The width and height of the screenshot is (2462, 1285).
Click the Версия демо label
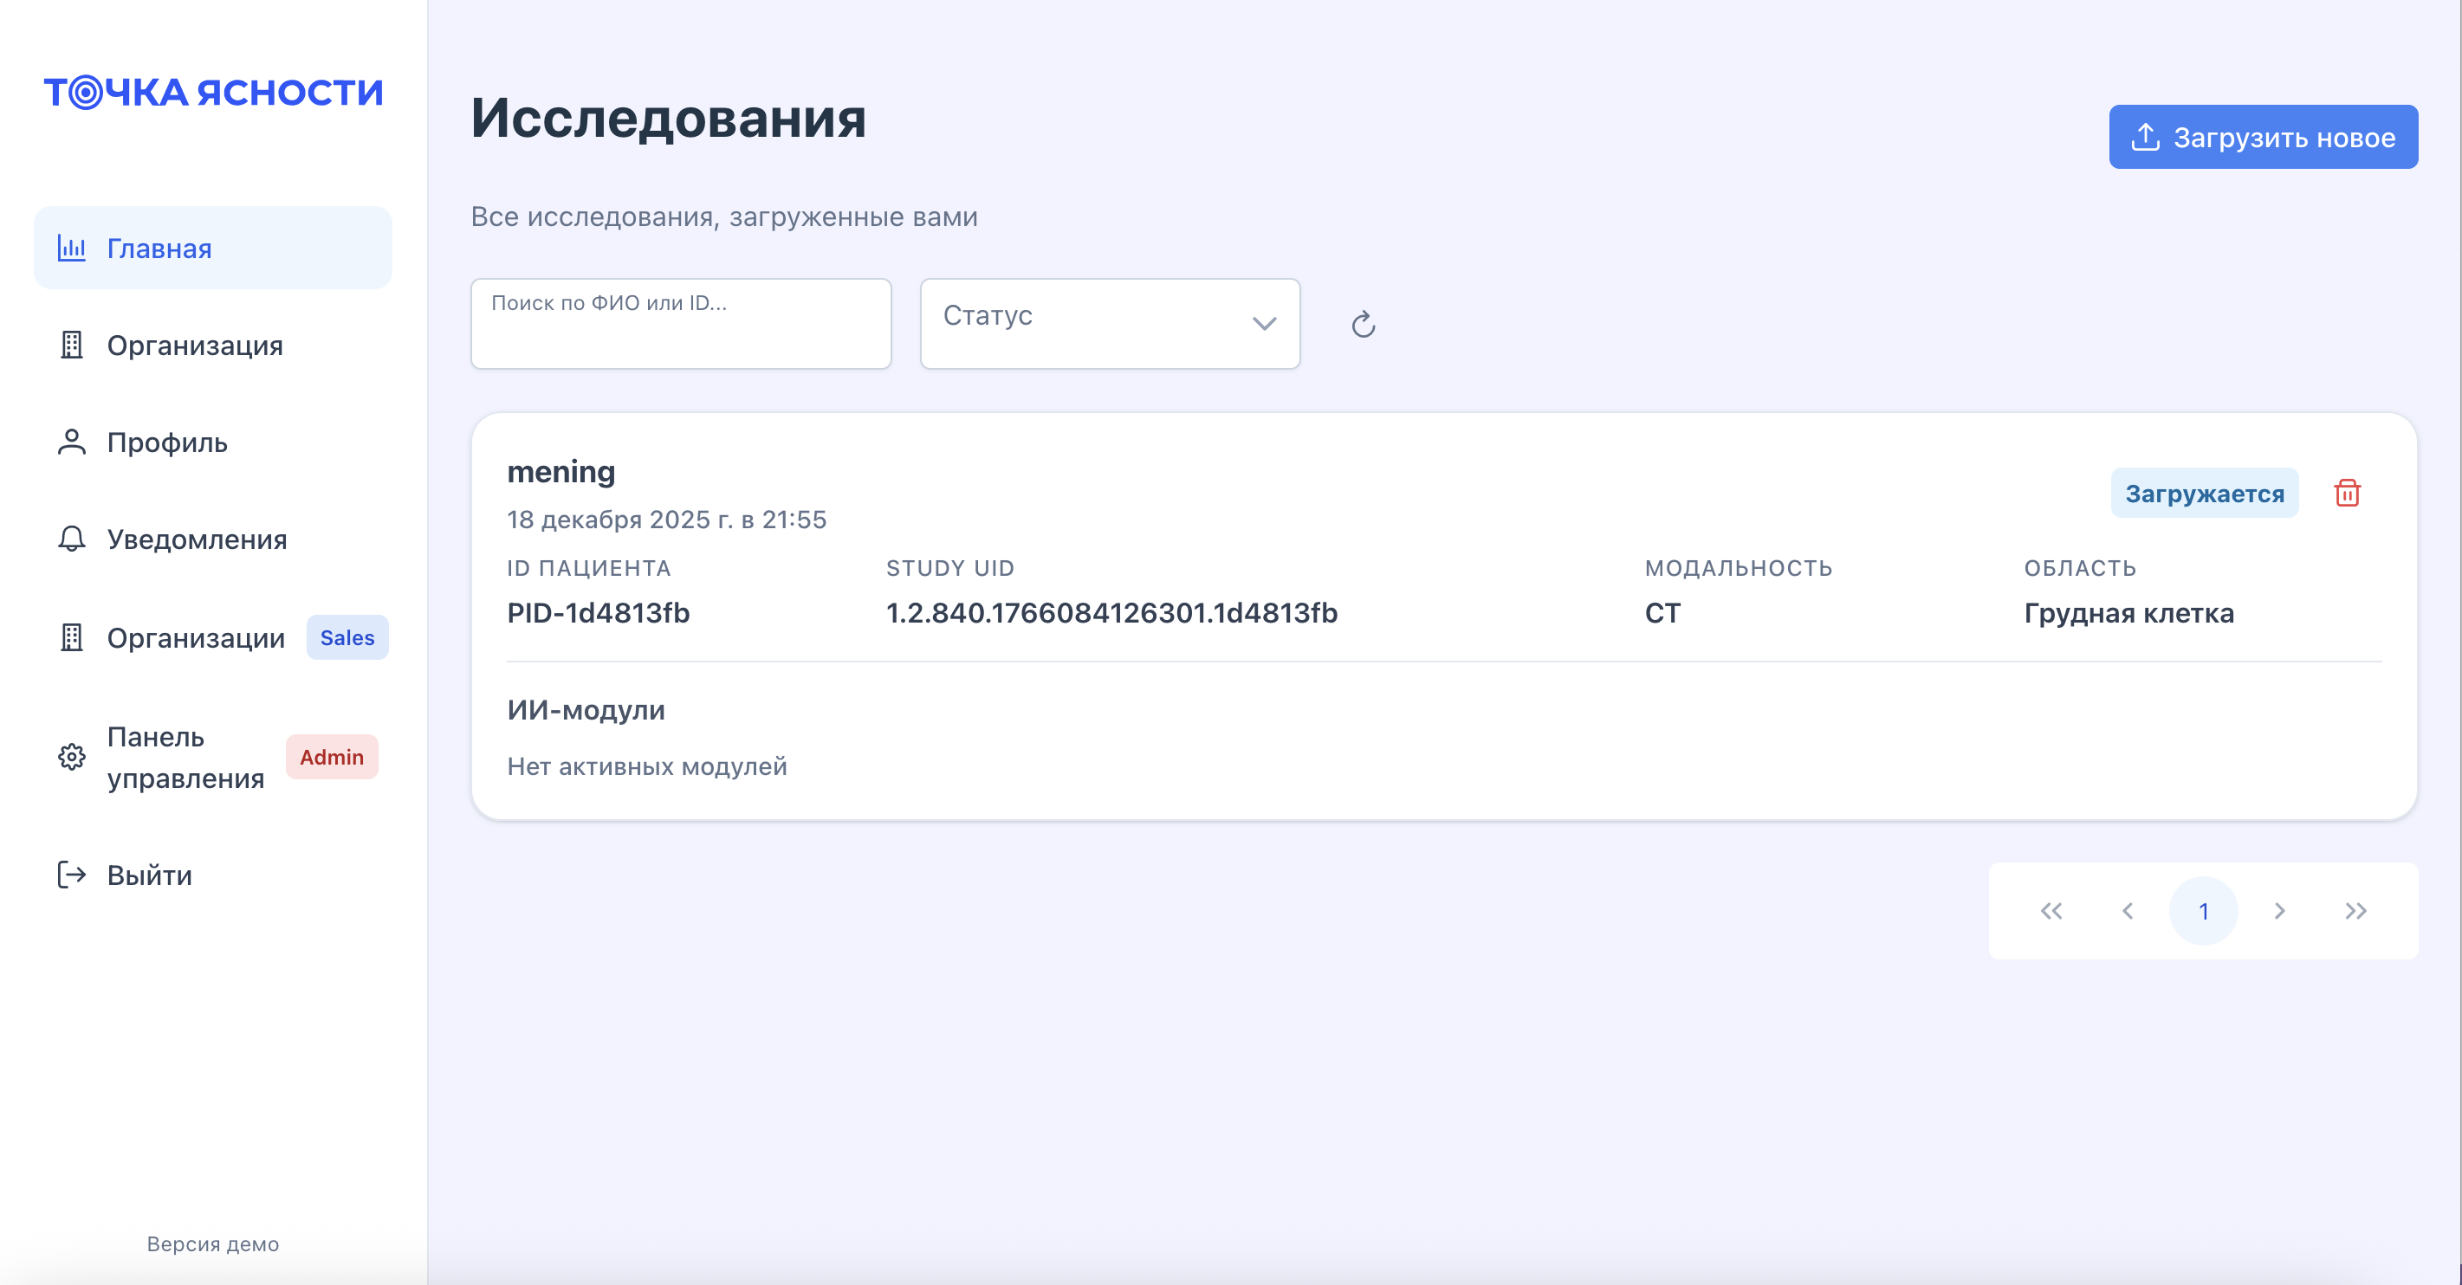[x=213, y=1244]
